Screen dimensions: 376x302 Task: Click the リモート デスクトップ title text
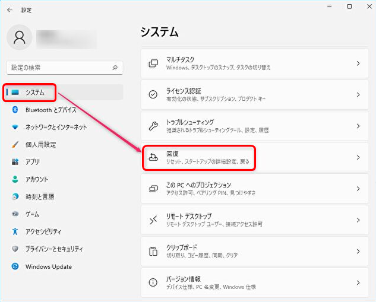tap(189, 216)
